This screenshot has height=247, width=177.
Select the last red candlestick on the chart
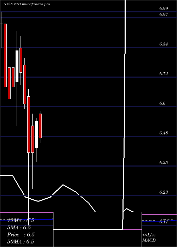pyautogui.click(x=40, y=126)
